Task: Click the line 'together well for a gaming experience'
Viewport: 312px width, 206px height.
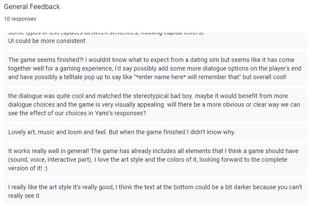Action: pyautogui.click(x=61, y=68)
